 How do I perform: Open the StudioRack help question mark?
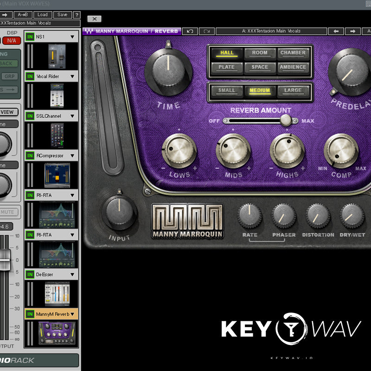tap(77, 15)
